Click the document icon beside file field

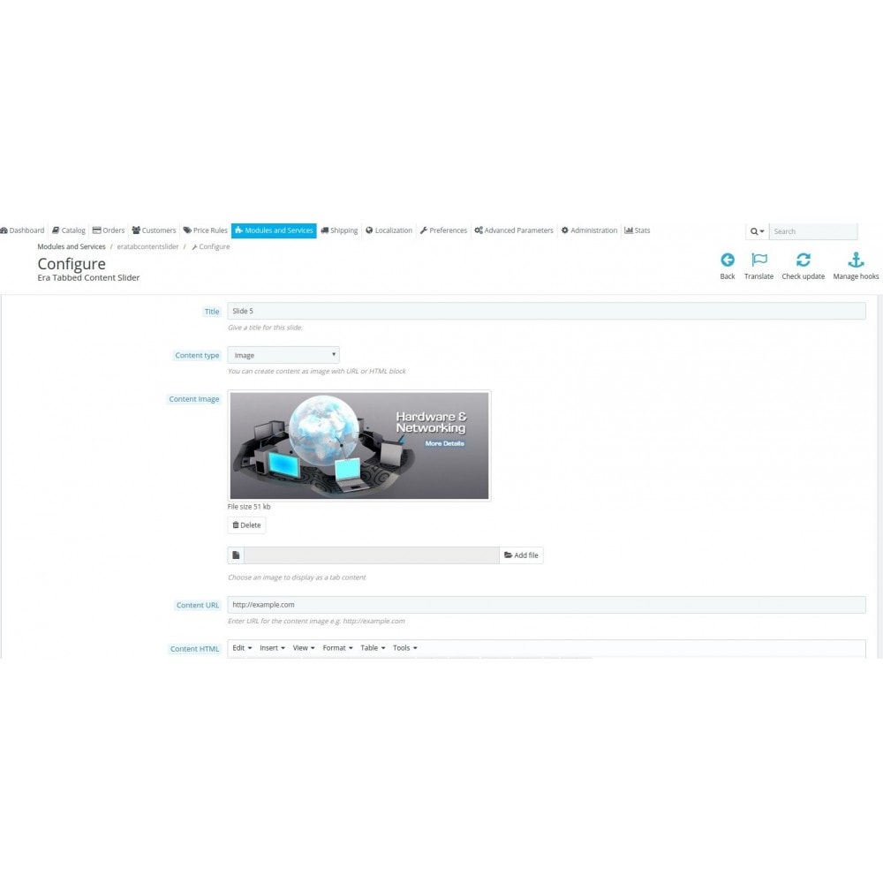tap(236, 555)
